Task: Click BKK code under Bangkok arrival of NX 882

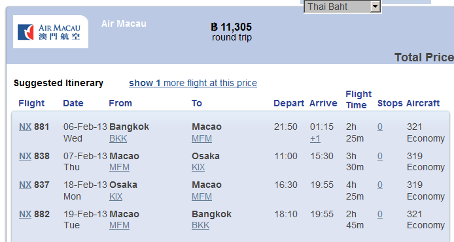Action: pyautogui.click(x=200, y=225)
